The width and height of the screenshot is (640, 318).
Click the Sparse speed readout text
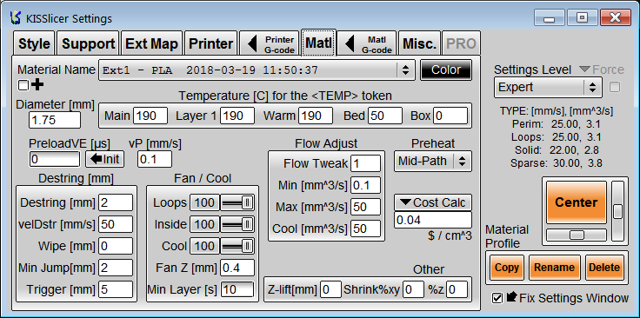[557, 163]
